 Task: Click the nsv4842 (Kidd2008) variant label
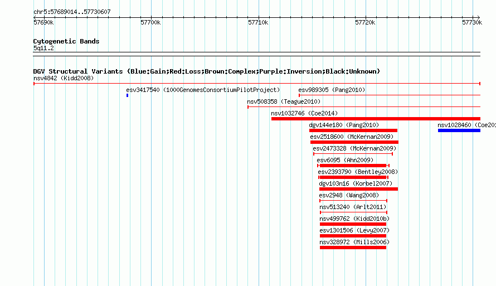point(64,78)
